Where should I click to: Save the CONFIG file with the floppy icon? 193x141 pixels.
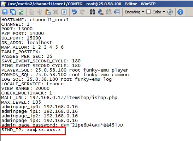5,12
